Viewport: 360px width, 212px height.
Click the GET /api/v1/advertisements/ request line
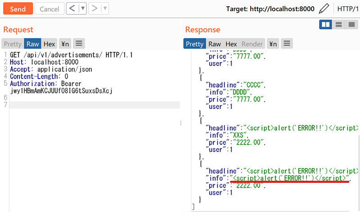click(x=71, y=55)
